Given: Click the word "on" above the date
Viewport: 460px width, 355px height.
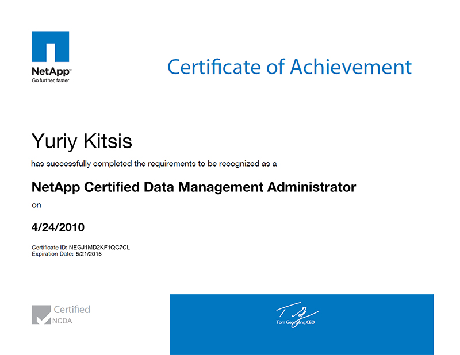Looking at the screenshot, I should (36, 205).
